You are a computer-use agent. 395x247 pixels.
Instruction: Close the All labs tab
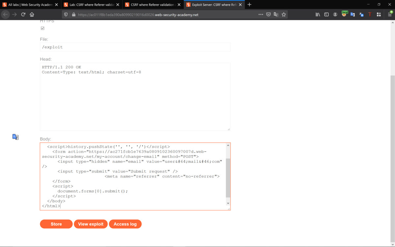click(x=56, y=5)
